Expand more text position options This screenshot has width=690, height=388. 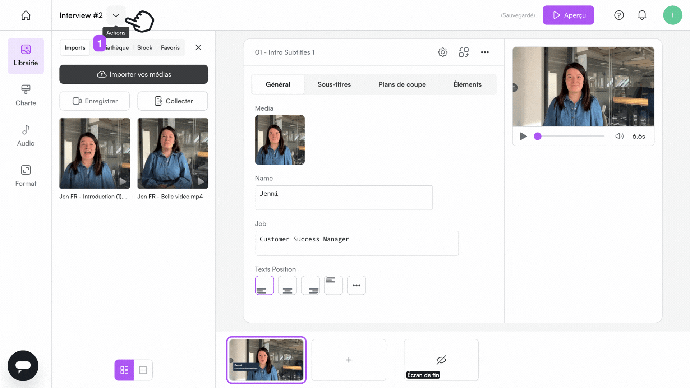click(x=356, y=285)
